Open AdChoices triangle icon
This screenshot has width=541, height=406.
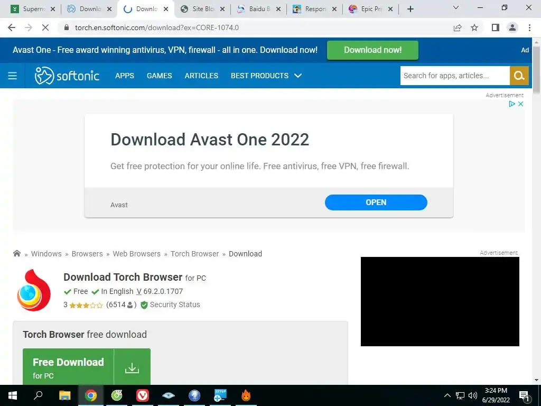(x=512, y=104)
